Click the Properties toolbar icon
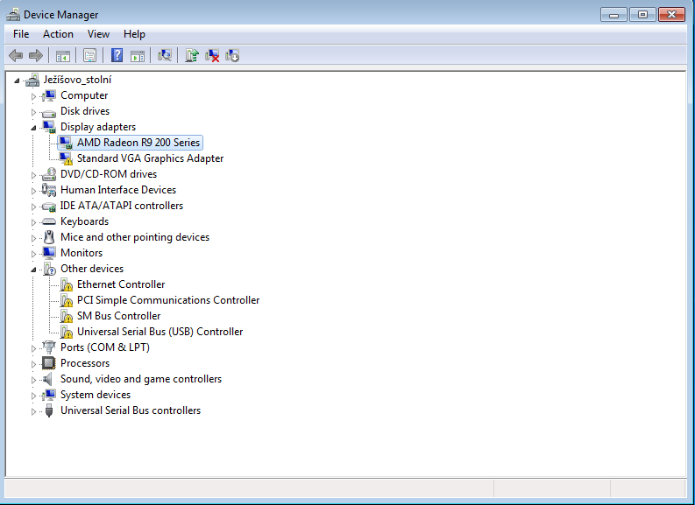 (89, 55)
